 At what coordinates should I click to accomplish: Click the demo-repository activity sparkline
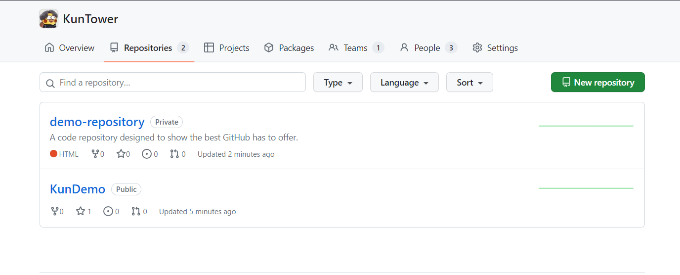586,126
